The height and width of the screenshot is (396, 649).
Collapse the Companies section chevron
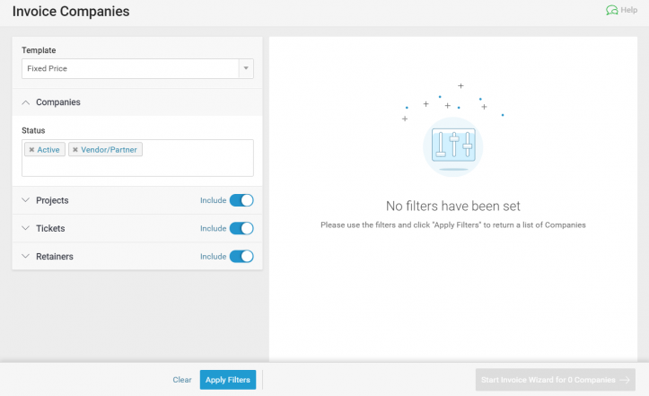pos(26,102)
